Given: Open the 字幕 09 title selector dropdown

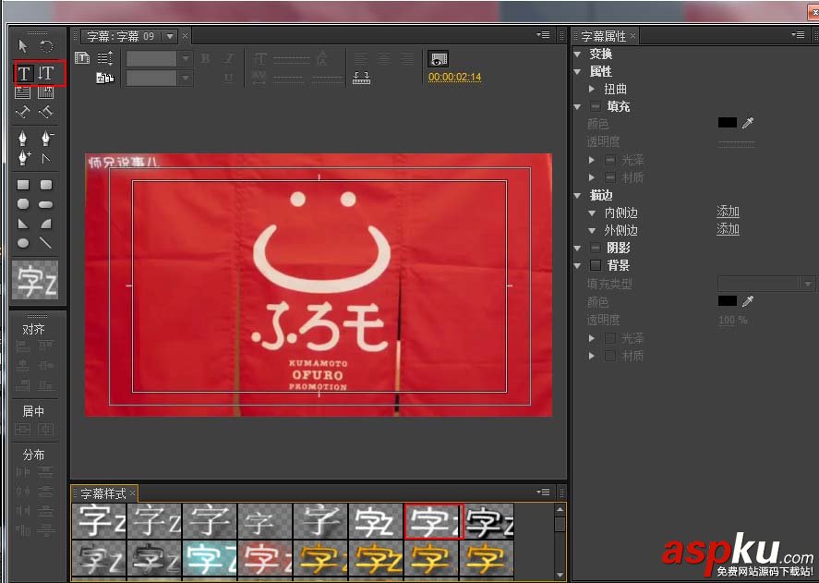Looking at the screenshot, I should (x=170, y=36).
